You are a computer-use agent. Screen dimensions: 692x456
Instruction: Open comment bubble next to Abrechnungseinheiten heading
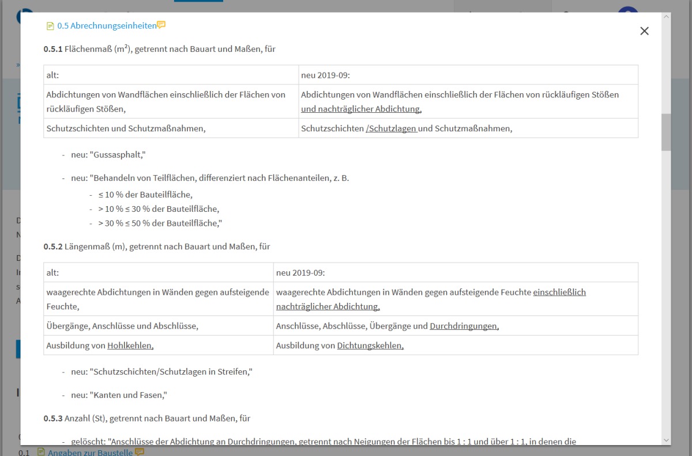(161, 25)
